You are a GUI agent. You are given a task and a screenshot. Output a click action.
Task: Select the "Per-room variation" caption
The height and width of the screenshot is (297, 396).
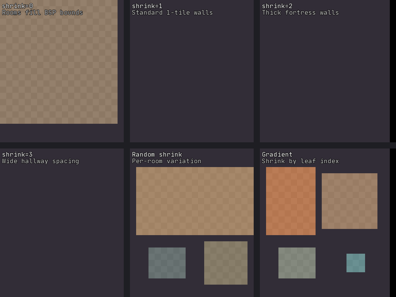pos(167,161)
